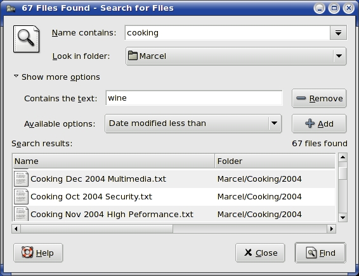Open the Name contains history dropdown arrow

(338, 33)
